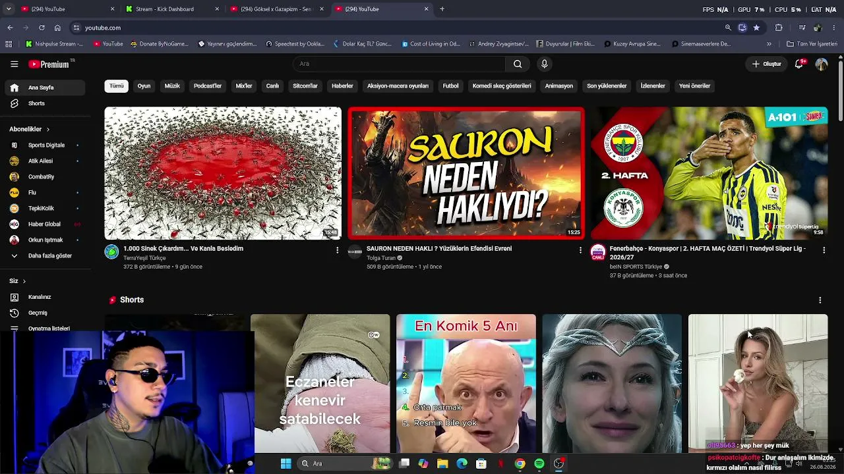Expand the Siz section
Image resolution: width=844 pixels, height=474 pixels.
pos(18,281)
